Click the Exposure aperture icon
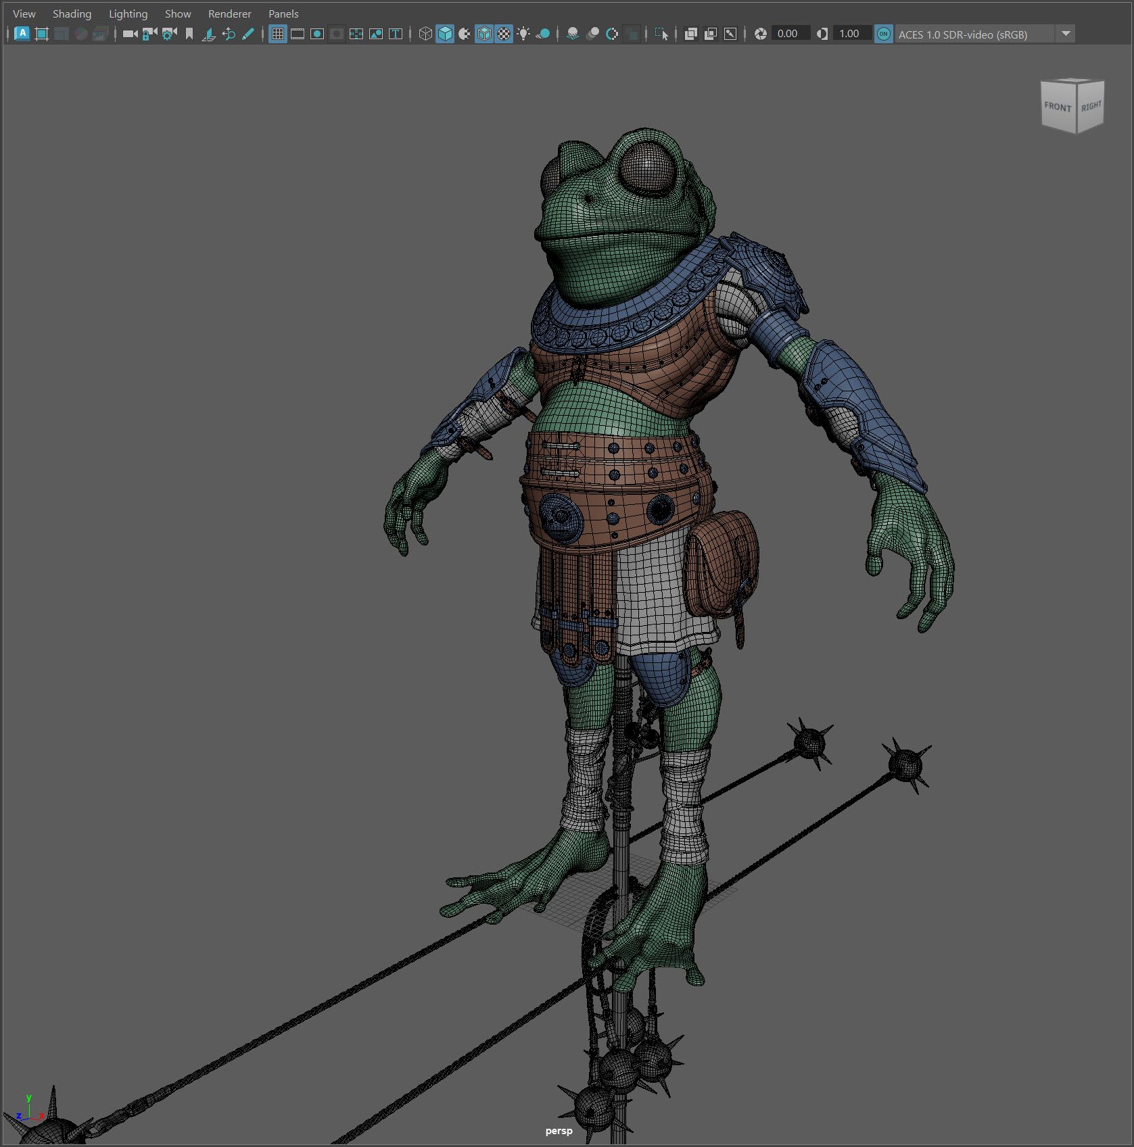Screen dimensions: 1134x1147 (x=761, y=34)
